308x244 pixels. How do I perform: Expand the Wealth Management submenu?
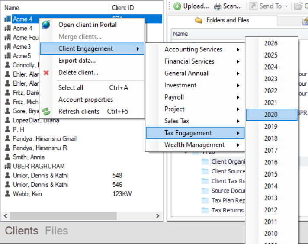tap(238, 145)
